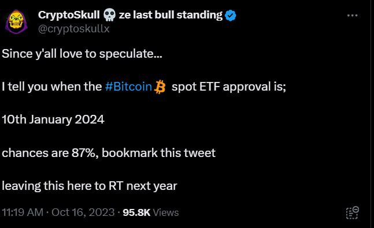Click the "spot ETF approval is;" text
The image size is (374, 228).
tap(229, 87)
